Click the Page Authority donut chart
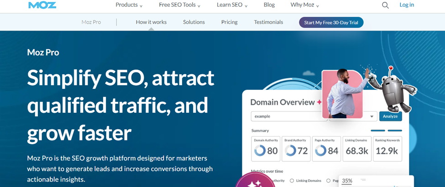 pyautogui.click(x=321, y=151)
